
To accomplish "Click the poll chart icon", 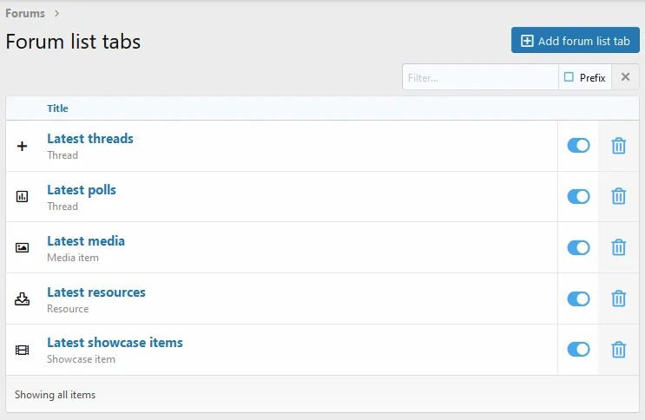I will pyautogui.click(x=23, y=197).
